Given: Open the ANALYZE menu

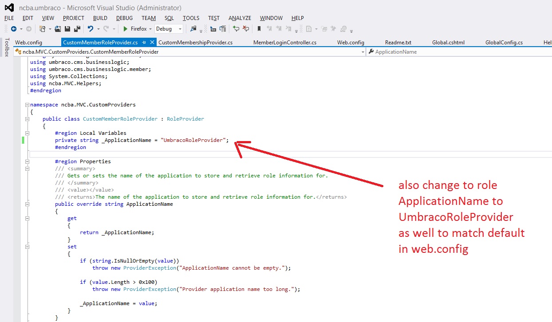Looking at the screenshot, I should click(x=240, y=18).
